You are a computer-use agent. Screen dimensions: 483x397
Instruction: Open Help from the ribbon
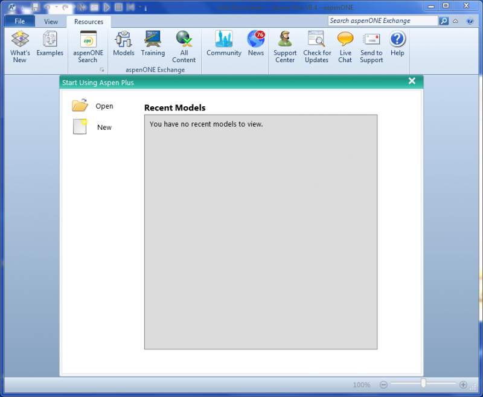click(x=397, y=43)
